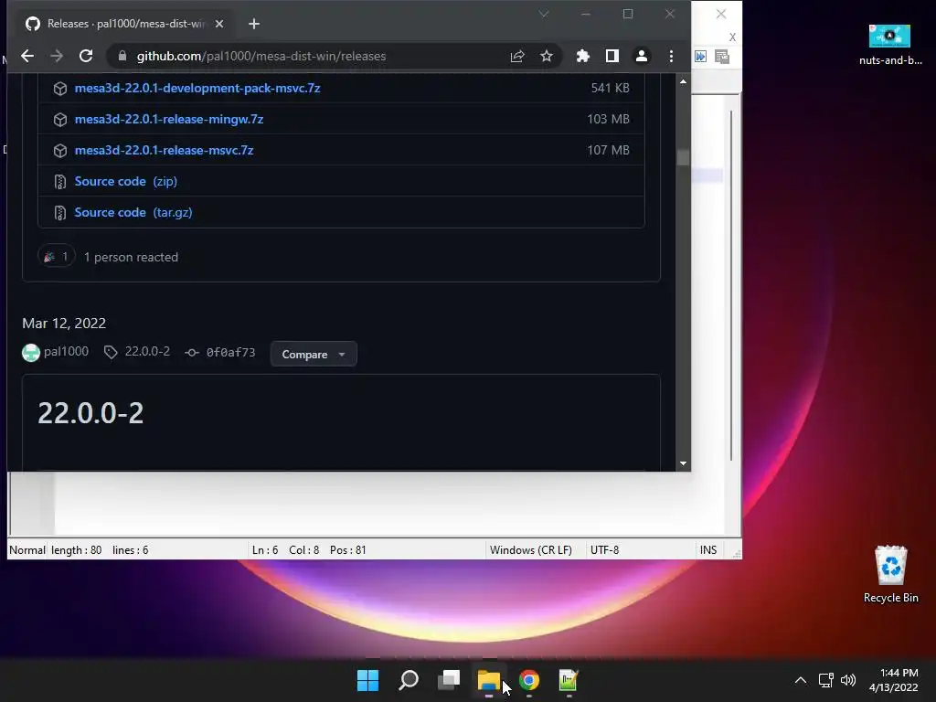The image size is (936, 702).
Task: Open a new Chrome tab
Action: point(254,24)
